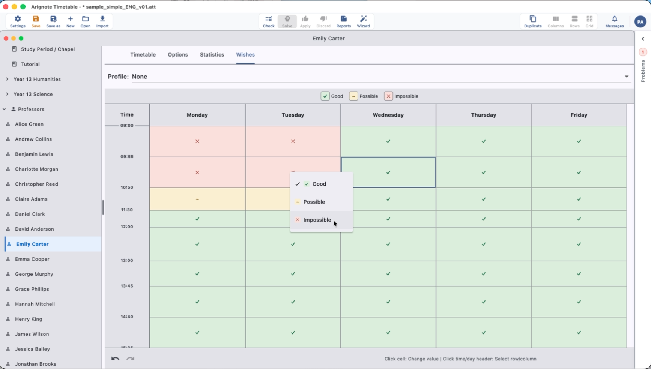Toggle Thursday 09:00 good cell
The image size is (651, 369).
[x=484, y=141]
